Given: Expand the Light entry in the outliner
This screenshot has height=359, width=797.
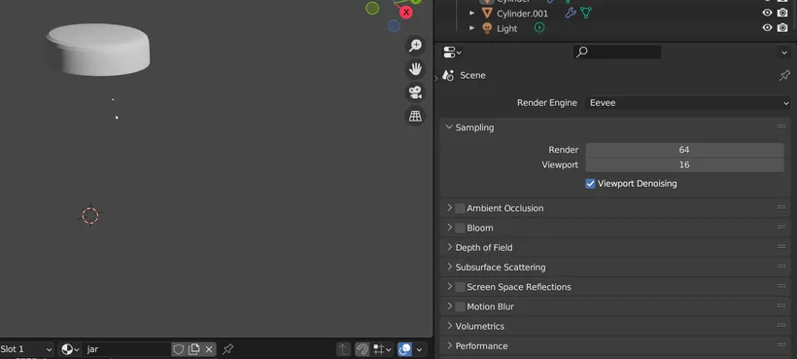Looking at the screenshot, I should (471, 28).
